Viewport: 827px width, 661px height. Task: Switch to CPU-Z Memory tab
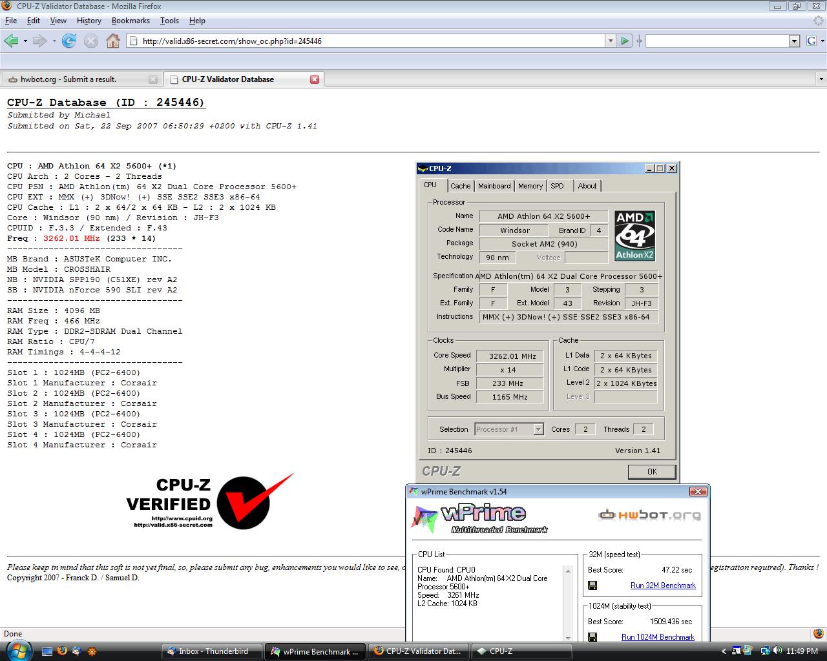[x=530, y=186]
